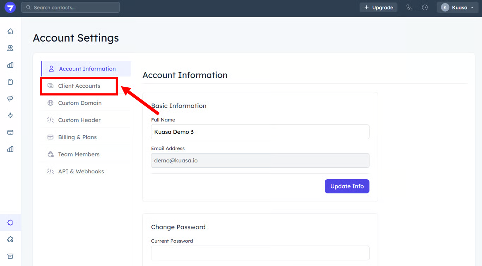Image resolution: width=482 pixels, height=266 pixels.
Task: Click the Upgrade button in top bar
Action: [x=378, y=7]
